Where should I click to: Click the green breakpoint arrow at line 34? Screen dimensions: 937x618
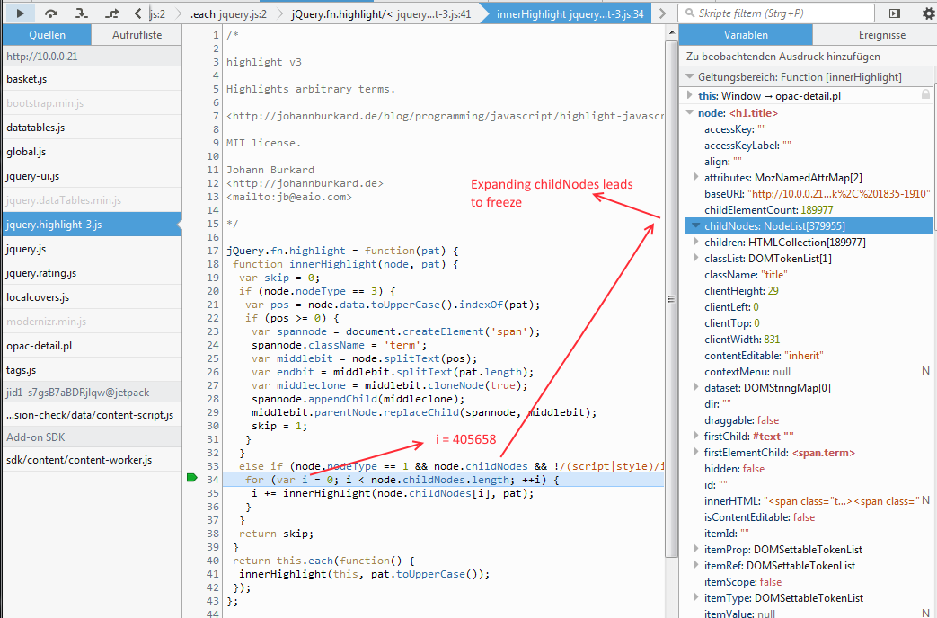[x=190, y=480]
